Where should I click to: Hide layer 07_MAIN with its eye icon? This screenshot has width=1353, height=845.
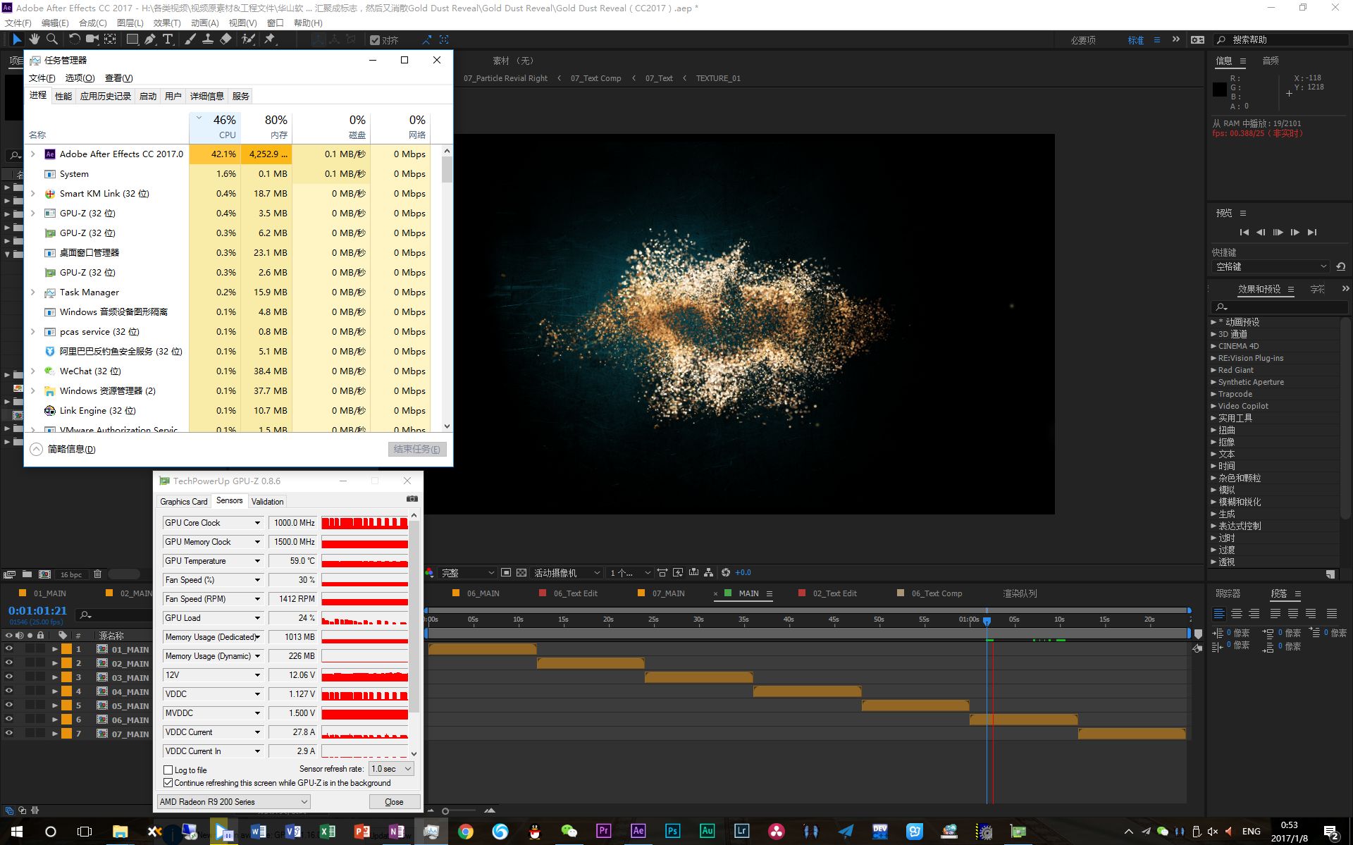click(9, 734)
